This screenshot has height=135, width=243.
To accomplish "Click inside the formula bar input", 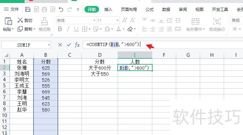I will 163,45.
